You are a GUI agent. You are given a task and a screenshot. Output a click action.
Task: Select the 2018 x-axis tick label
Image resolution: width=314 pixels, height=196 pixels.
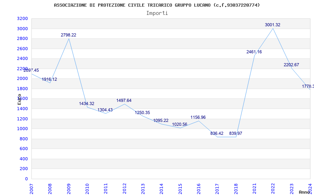click(x=236, y=187)
